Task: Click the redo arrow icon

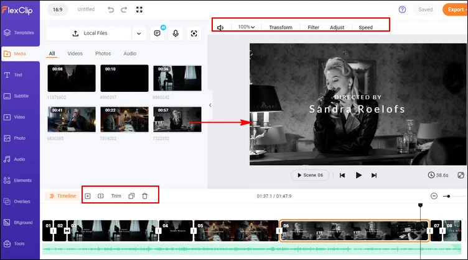Action: (124, 9)
